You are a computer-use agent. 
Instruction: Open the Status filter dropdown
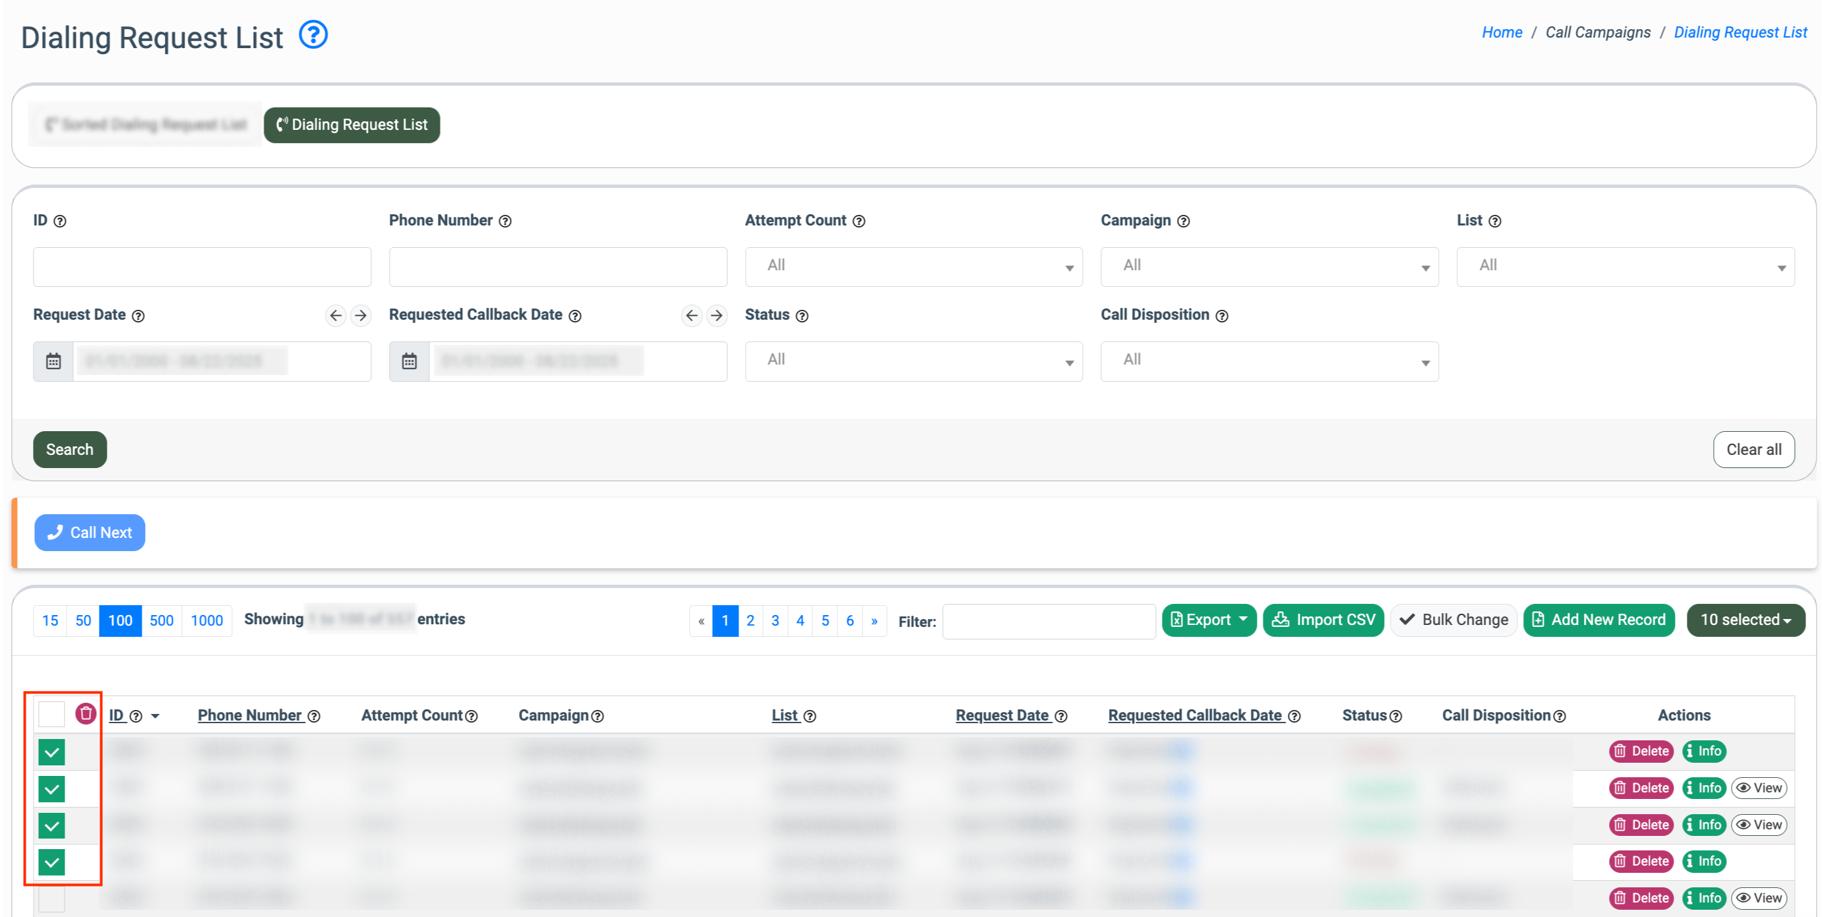pyautogui.click(x=914, y=361)
